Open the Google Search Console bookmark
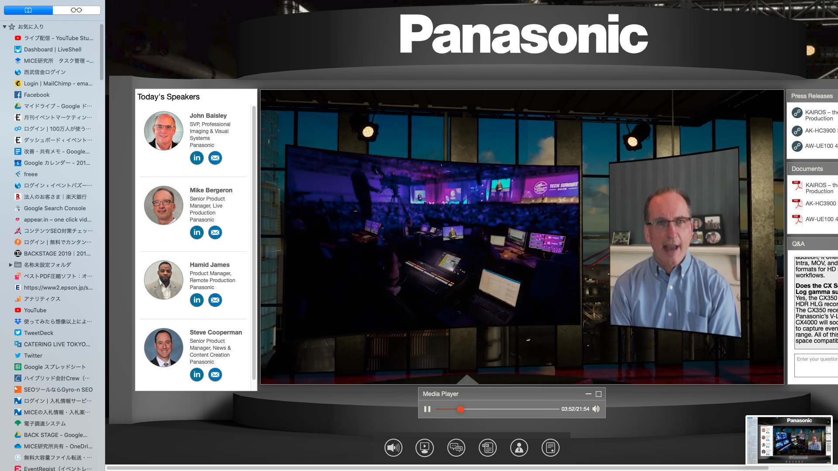The image size is (838, 471). coord(50,208)
